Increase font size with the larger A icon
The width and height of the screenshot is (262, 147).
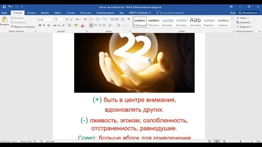coord(67,20)
